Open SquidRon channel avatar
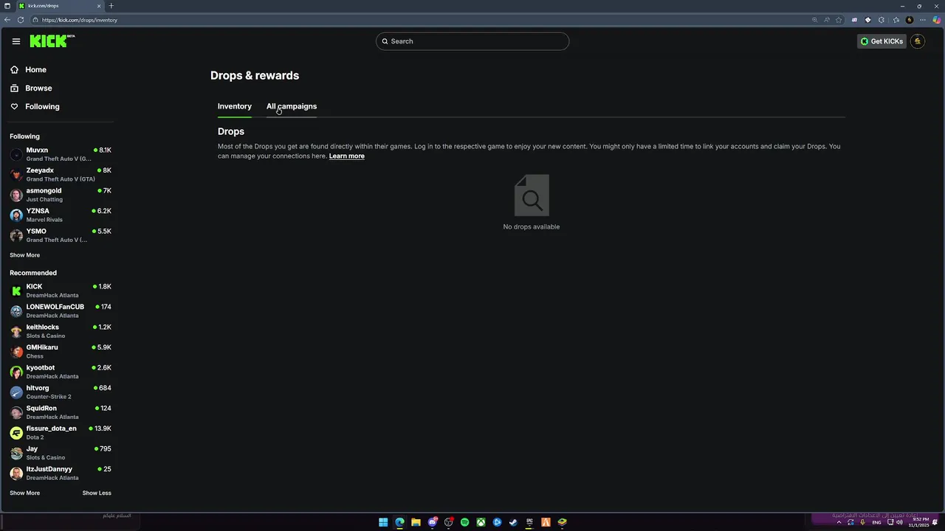 tap(16, 412)
